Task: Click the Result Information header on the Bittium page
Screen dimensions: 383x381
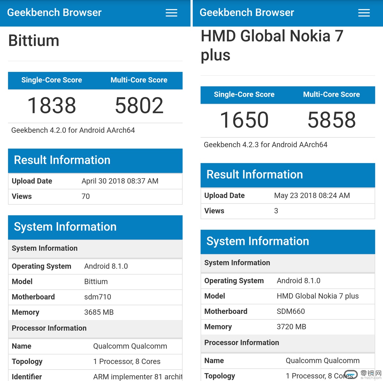Action: tap(62, 160)
